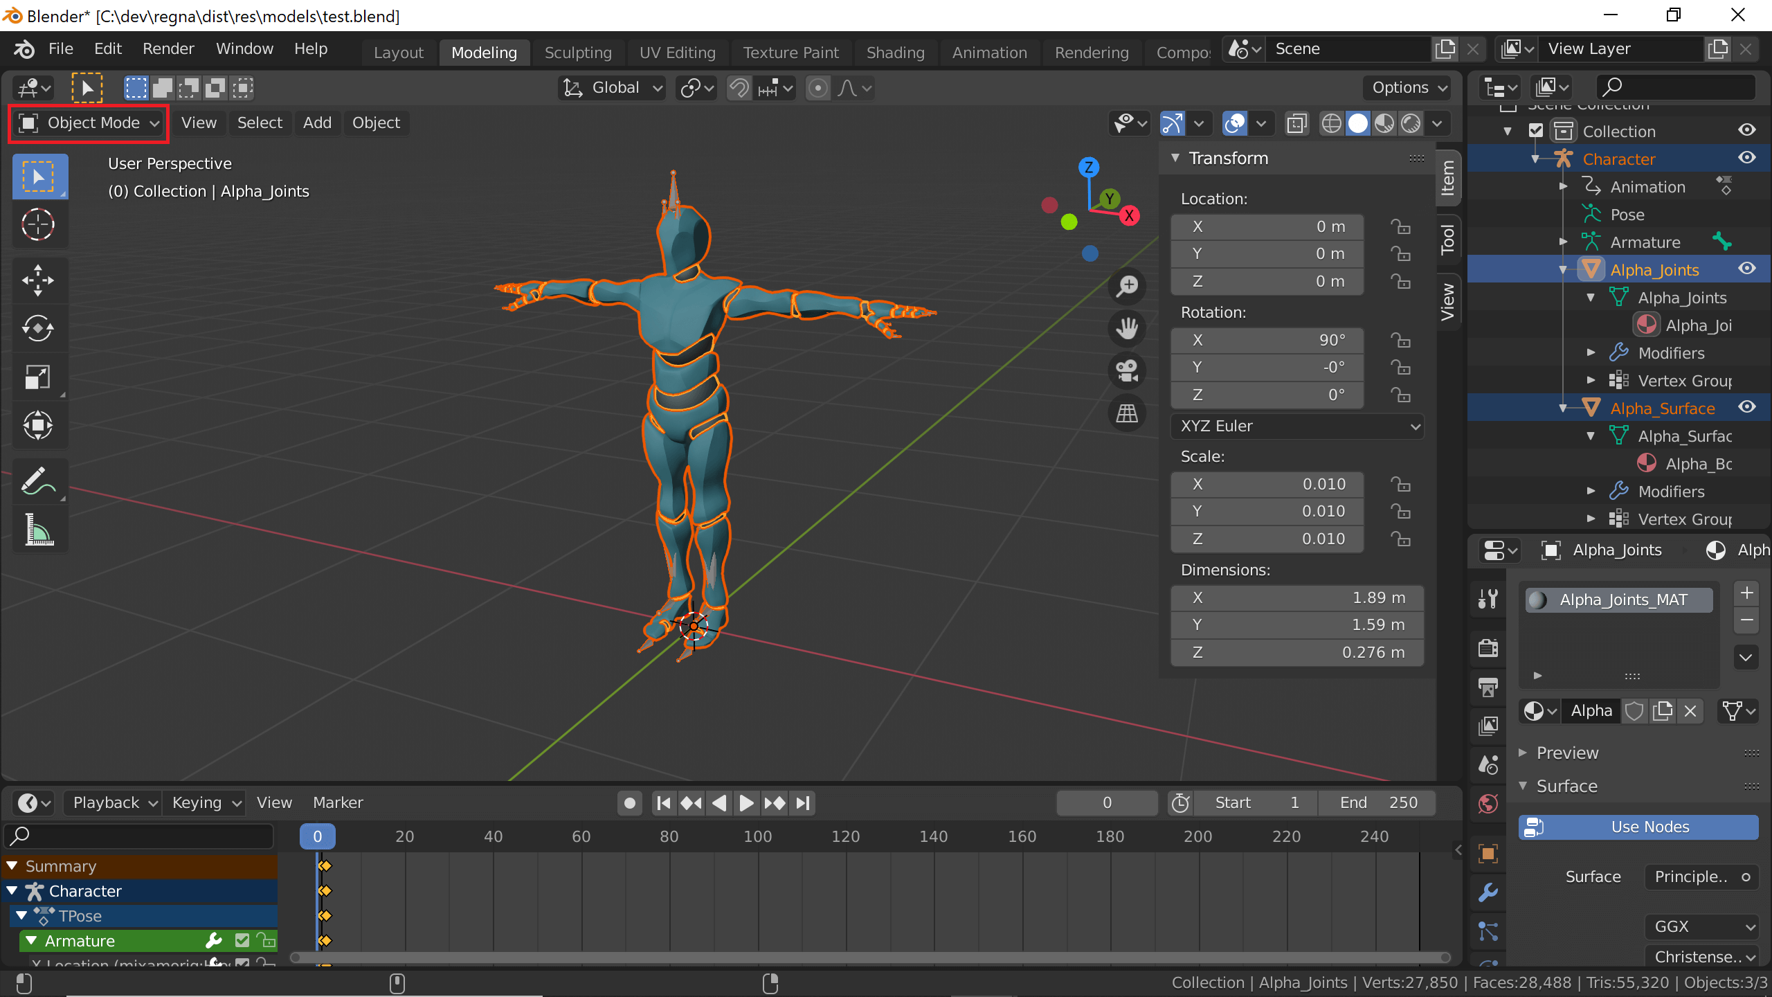This screenshot has width=1772, height=997.
Task: Add a material slot with plus button
Action: (x=1747, y=594)
